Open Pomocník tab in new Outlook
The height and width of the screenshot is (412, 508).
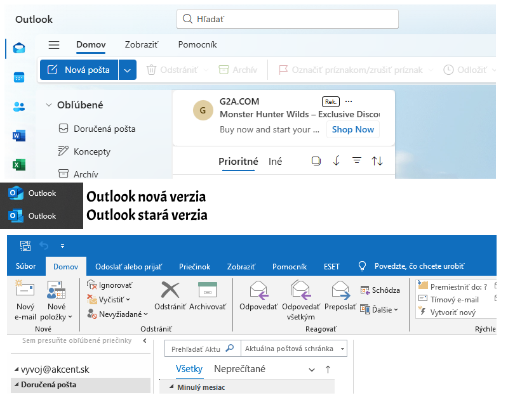click(197, 44)
